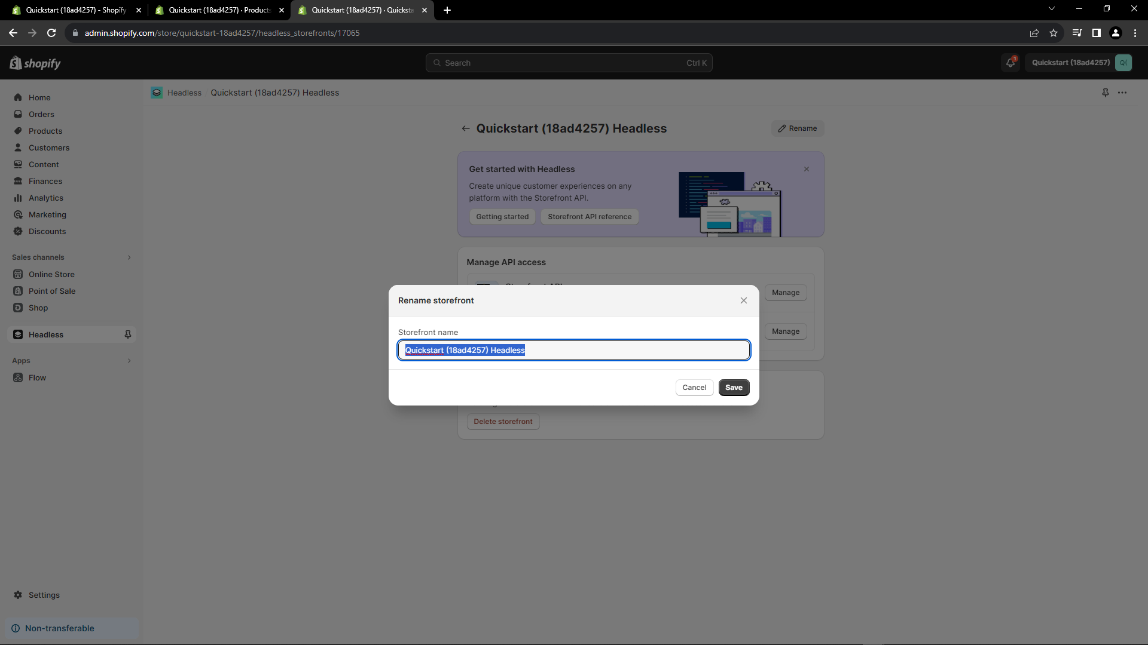The height and width of the screenshot is (645, 1148).
Task: Click the Shopify search bar
Action: [x=569, y=63]
